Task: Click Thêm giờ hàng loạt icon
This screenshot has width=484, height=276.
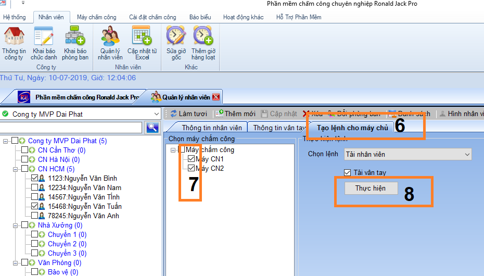Action: (203, 36)
